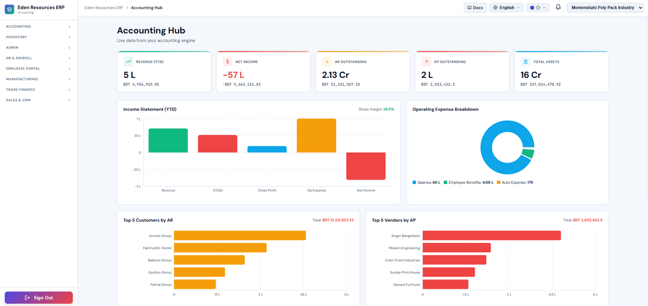648x306 pixels.
Task: Click the Modern Engineering AP bar
Action: pos(457,248)
